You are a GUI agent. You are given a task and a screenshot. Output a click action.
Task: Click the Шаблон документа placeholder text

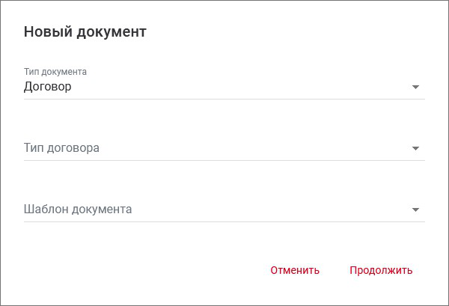pyautogui.click(x=78, y=209)
